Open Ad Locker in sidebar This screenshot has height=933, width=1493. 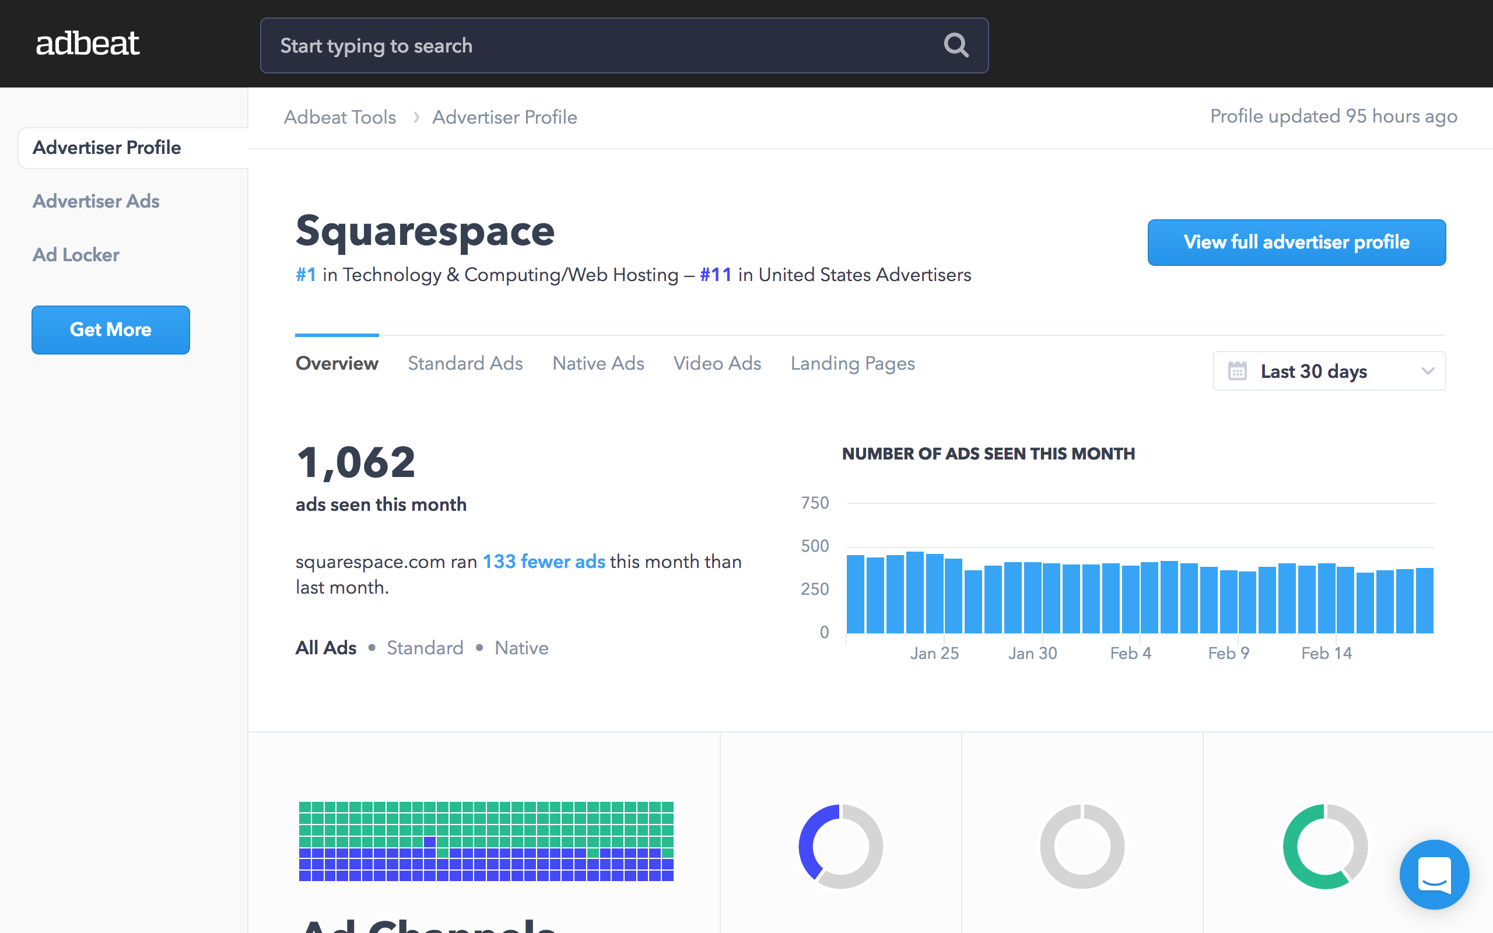[76, 255]
